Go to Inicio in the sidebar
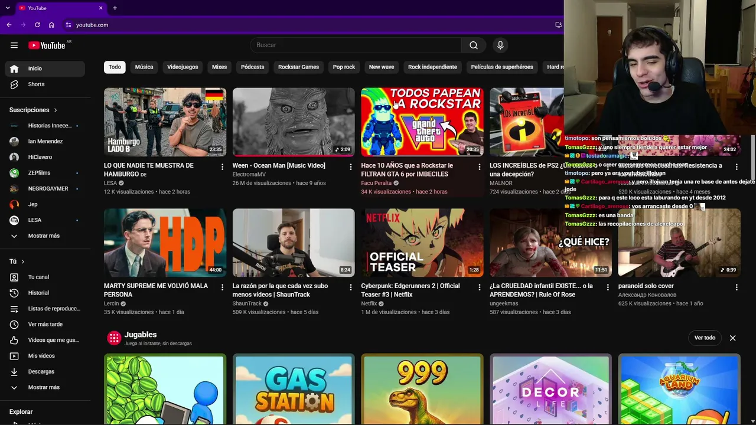 [x=45, y=68]
